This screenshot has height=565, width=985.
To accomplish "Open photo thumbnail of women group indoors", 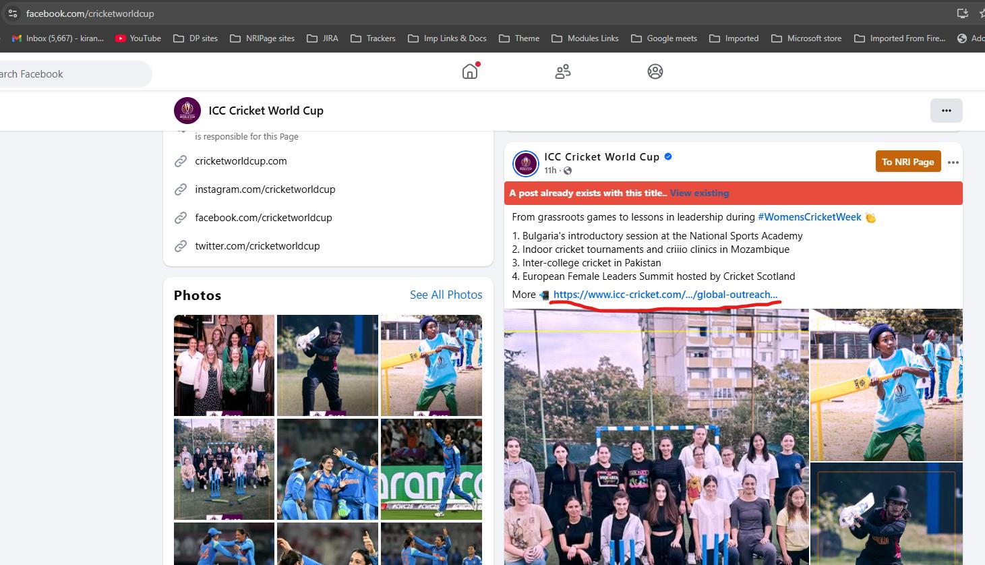I will (224, 365).
